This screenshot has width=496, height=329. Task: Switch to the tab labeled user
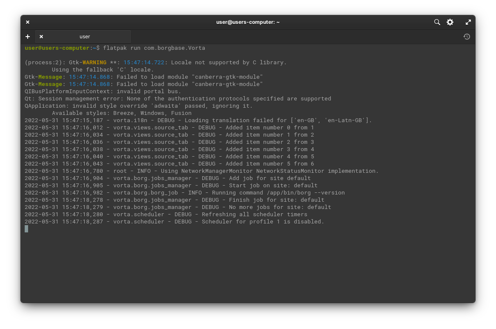click(x=85, y=37)
